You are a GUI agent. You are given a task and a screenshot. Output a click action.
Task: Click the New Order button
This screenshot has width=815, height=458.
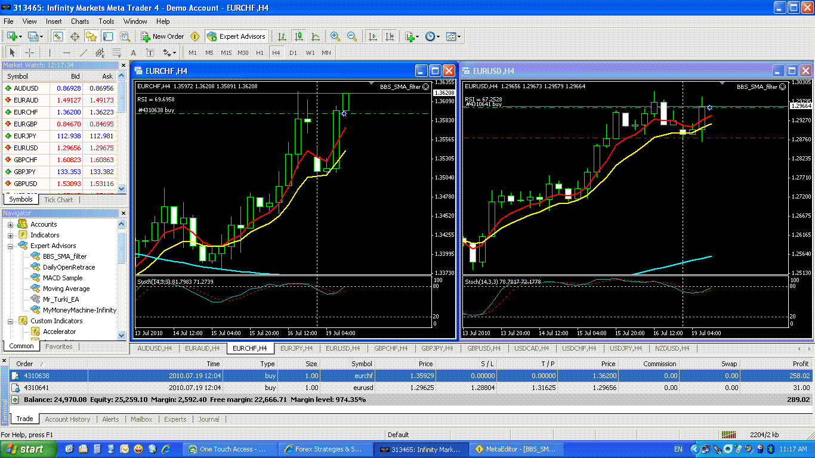[162, 36]
